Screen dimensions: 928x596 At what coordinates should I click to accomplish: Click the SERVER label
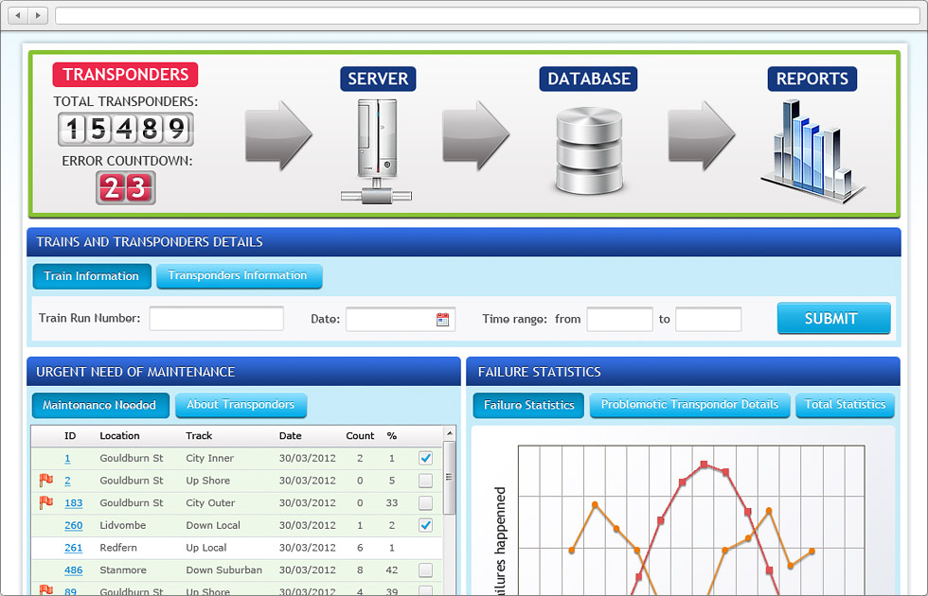point(378,79)
